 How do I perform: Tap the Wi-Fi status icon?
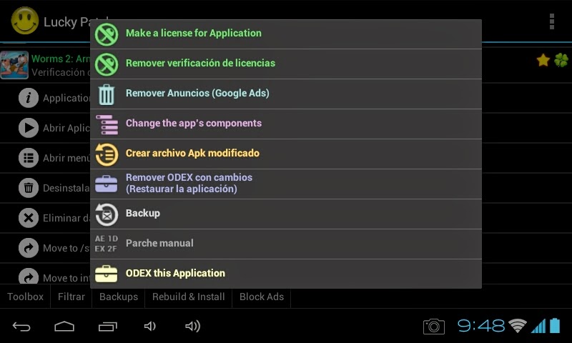518,326
